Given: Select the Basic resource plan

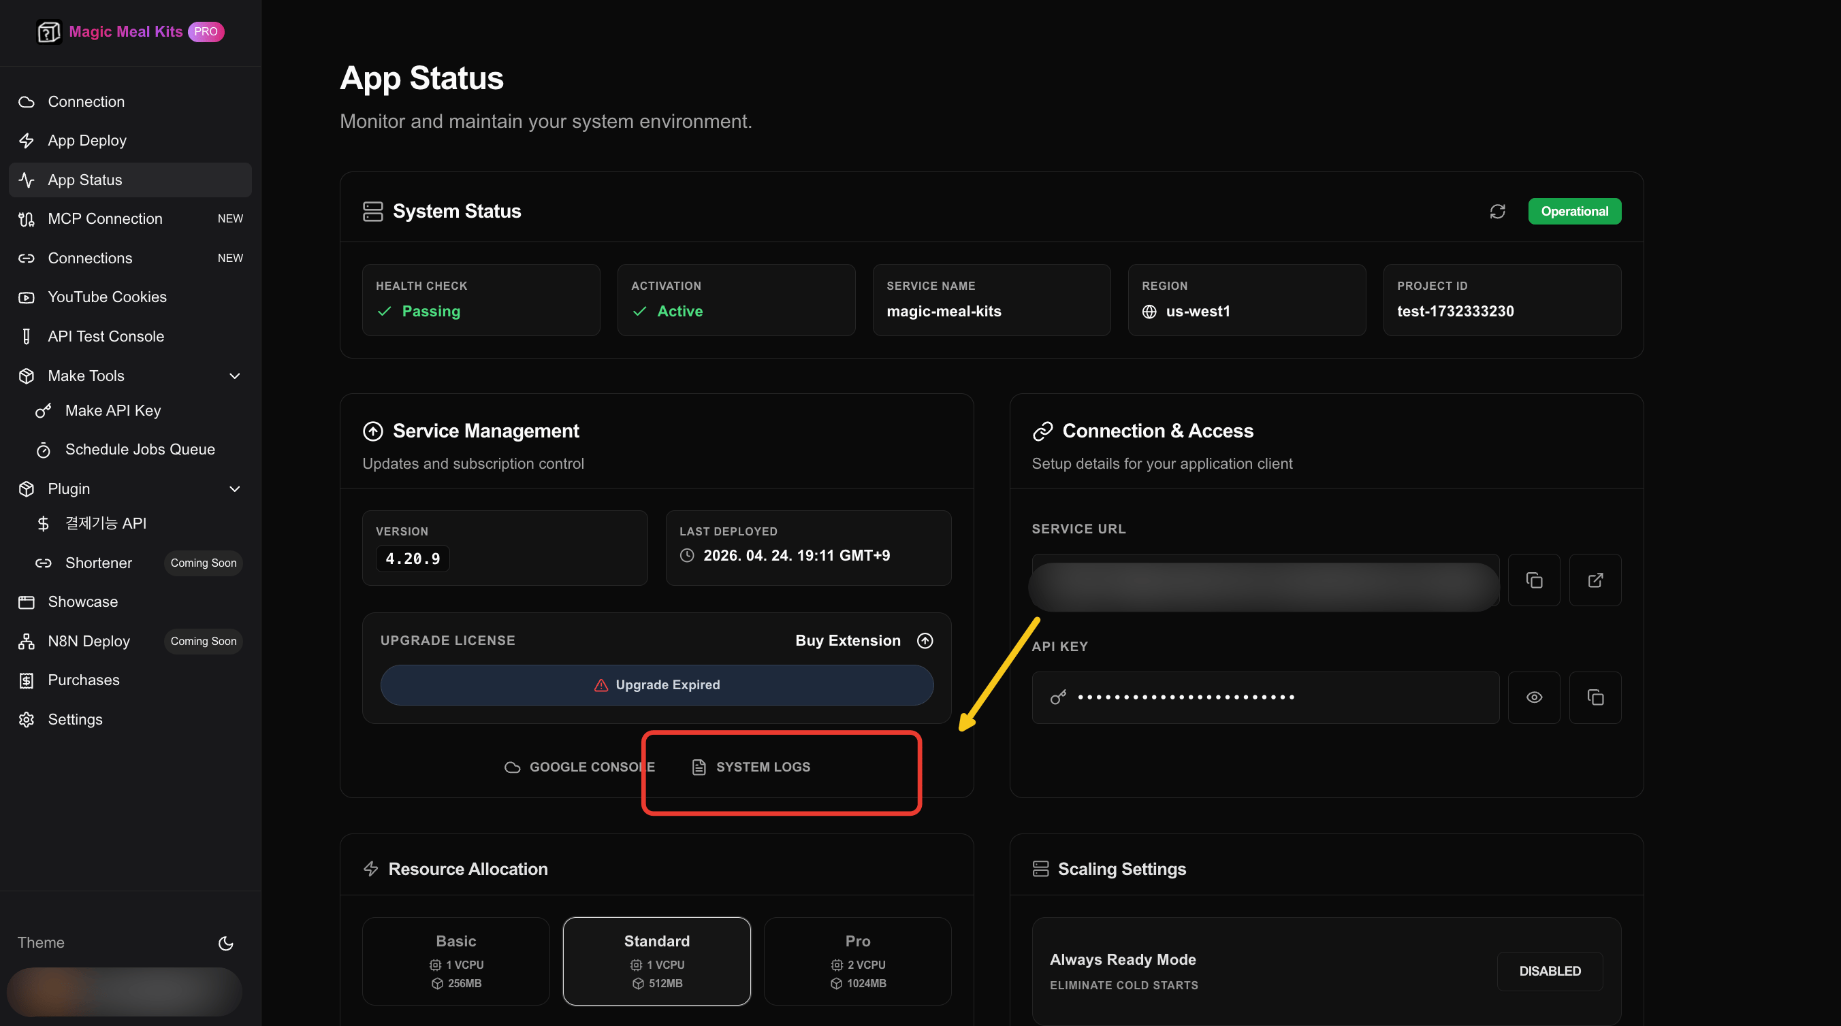Looking at the screenshot, I should click(x=456, y=961).
